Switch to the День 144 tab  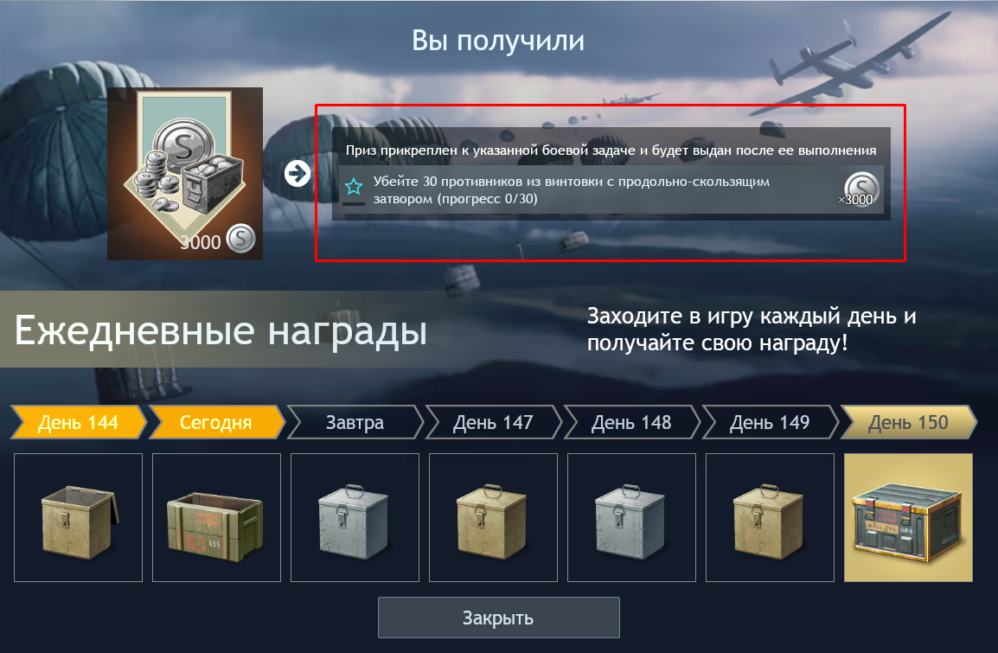click(x=79, y=422)
